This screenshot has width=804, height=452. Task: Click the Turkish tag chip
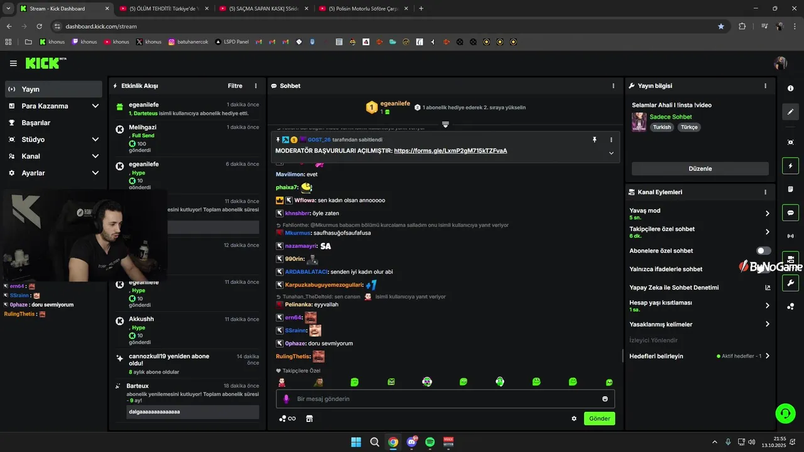(662, 127)
